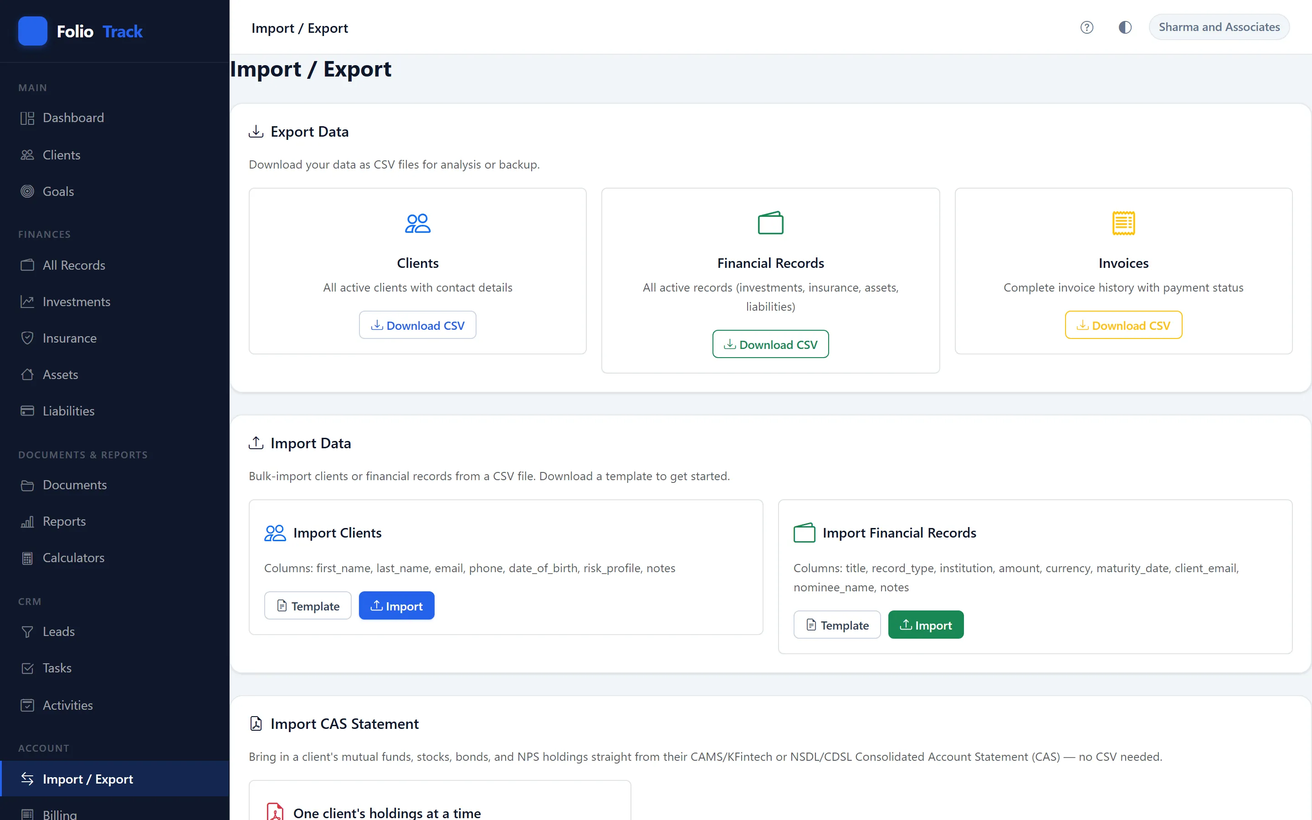1312x820 pixels.
Task: Click the Leads funnel icon
Action: pyautogui.click(x=27, y=632)
